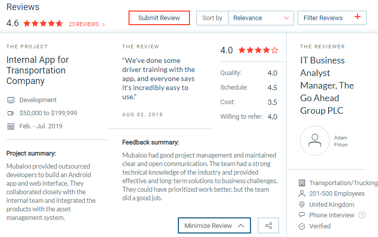Image resolution: width=378 pixels, height=237 pixels.
Task: Click the Development presentation icon
Action: click(x=11, y=100)
